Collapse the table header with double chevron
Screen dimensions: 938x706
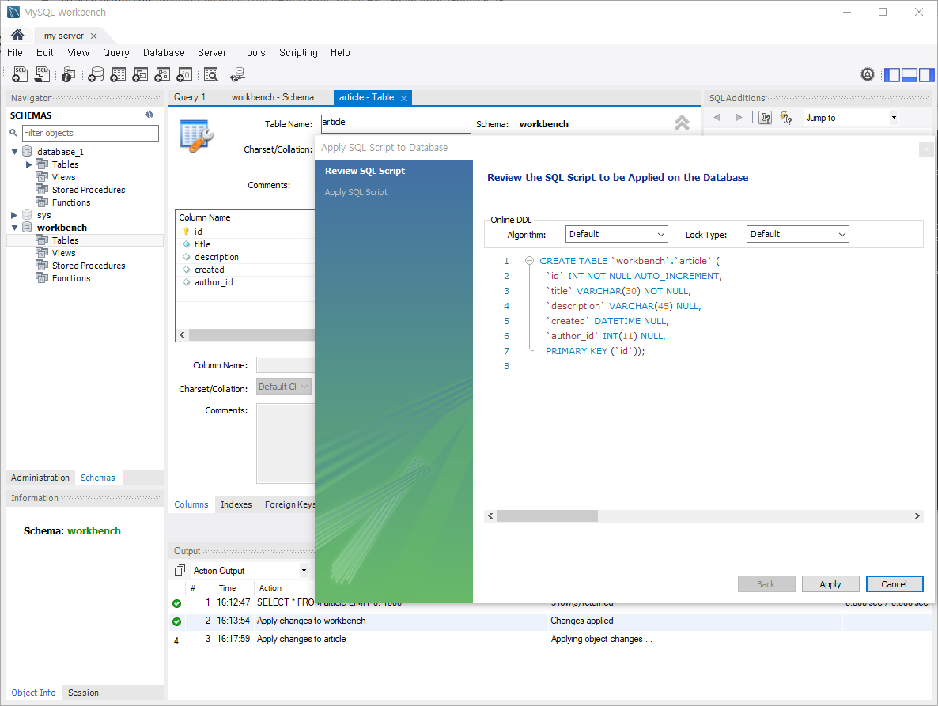tap(682, 123)
